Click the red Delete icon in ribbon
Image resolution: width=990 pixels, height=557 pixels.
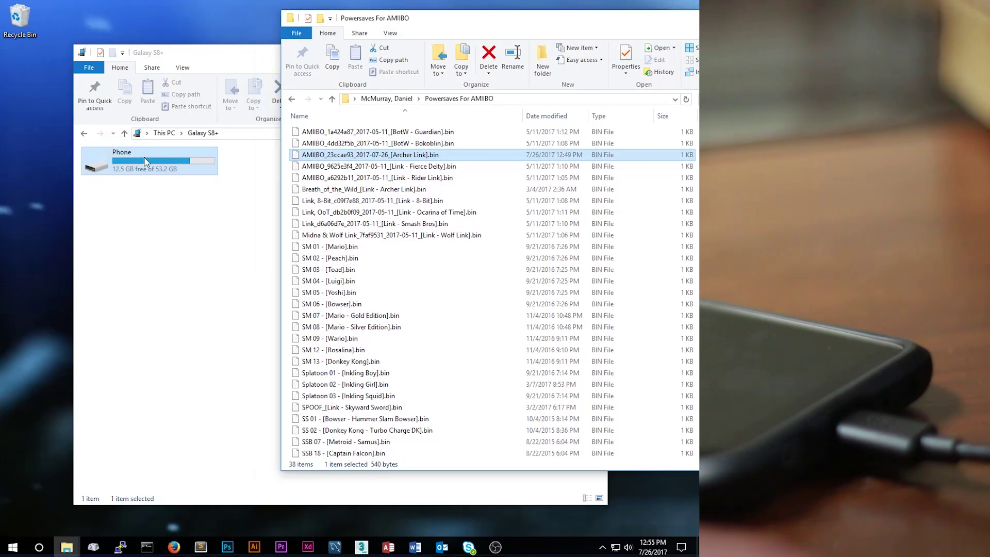point(488,53)
